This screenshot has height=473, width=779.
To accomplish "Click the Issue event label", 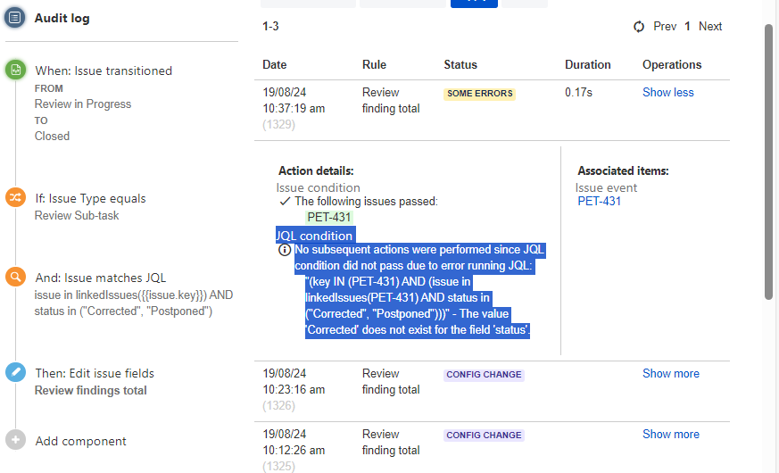I will 606,187.
